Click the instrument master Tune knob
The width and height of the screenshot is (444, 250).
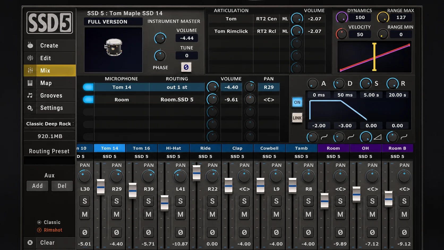click(160, 56)
